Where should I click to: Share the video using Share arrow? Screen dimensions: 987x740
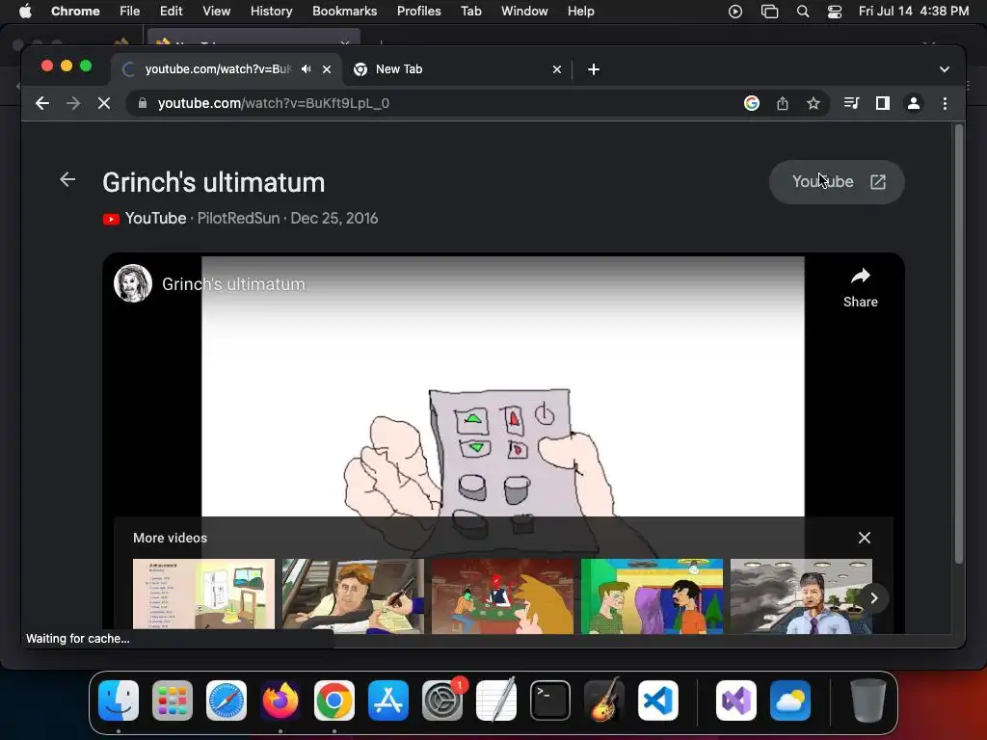tap(861, 287)
